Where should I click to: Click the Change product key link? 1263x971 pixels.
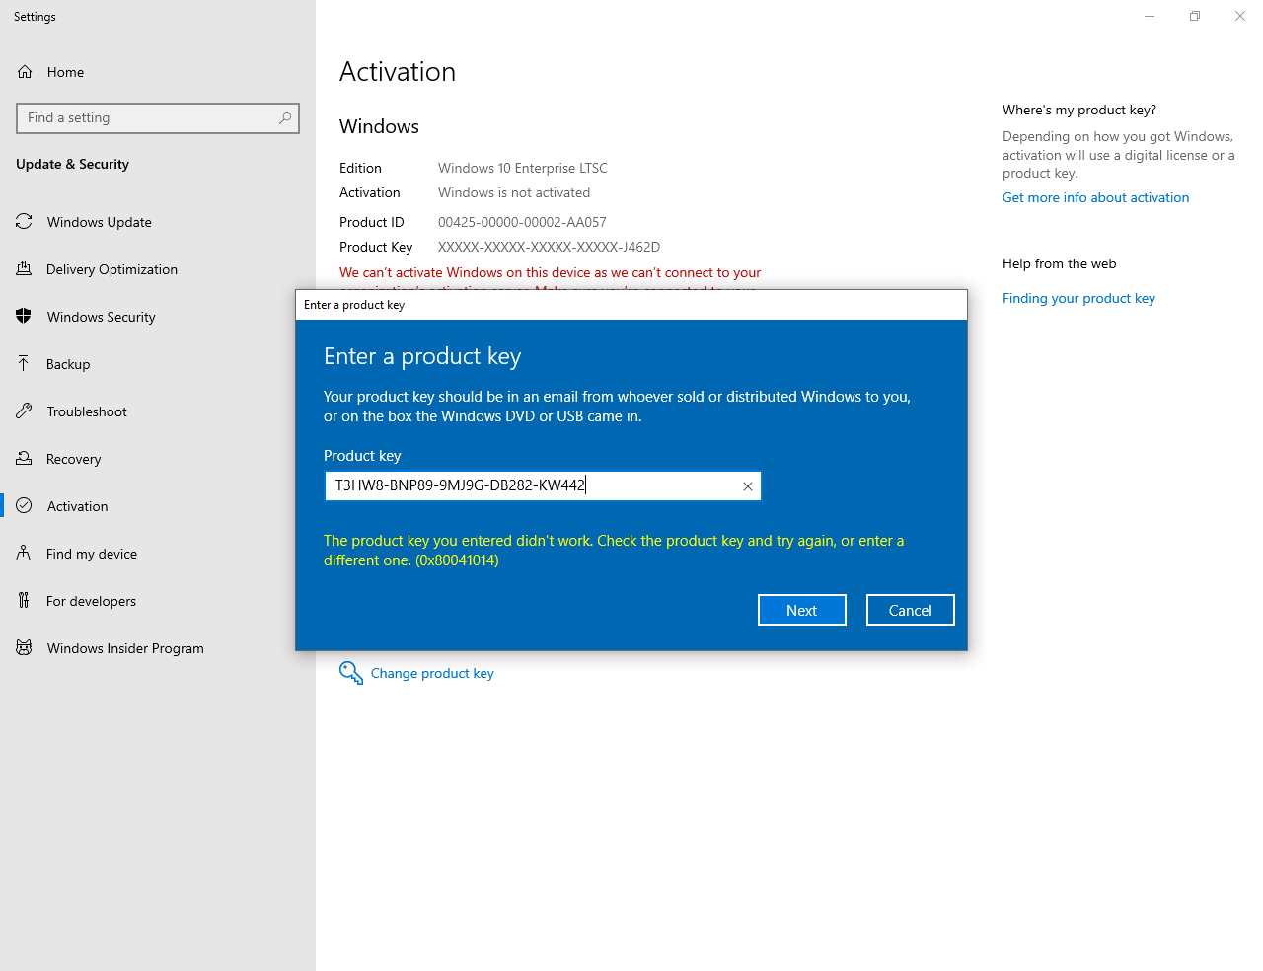point(432,674)
